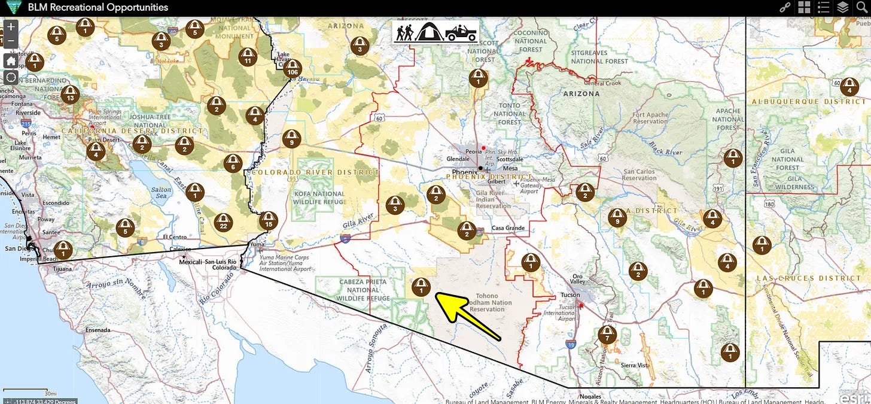Select the 5 cluster near Santee

click(x=125, y=227)
